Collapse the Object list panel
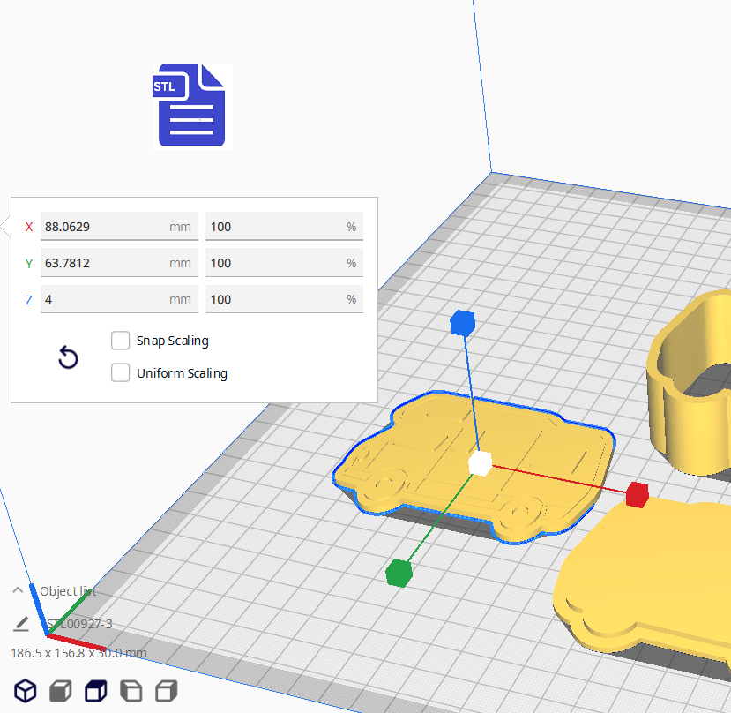The width and height of the screenshot is (731, 713). coord(18,591)
